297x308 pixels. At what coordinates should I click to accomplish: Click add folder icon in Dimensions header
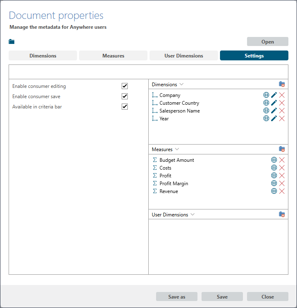[282, 84]
